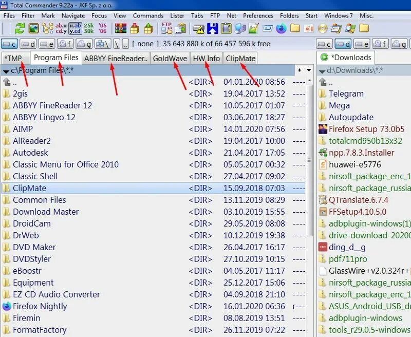This screenshot has height=337, width=411.
Task: Switch to the GoldWave tab
Action: [x=170, y=58]
